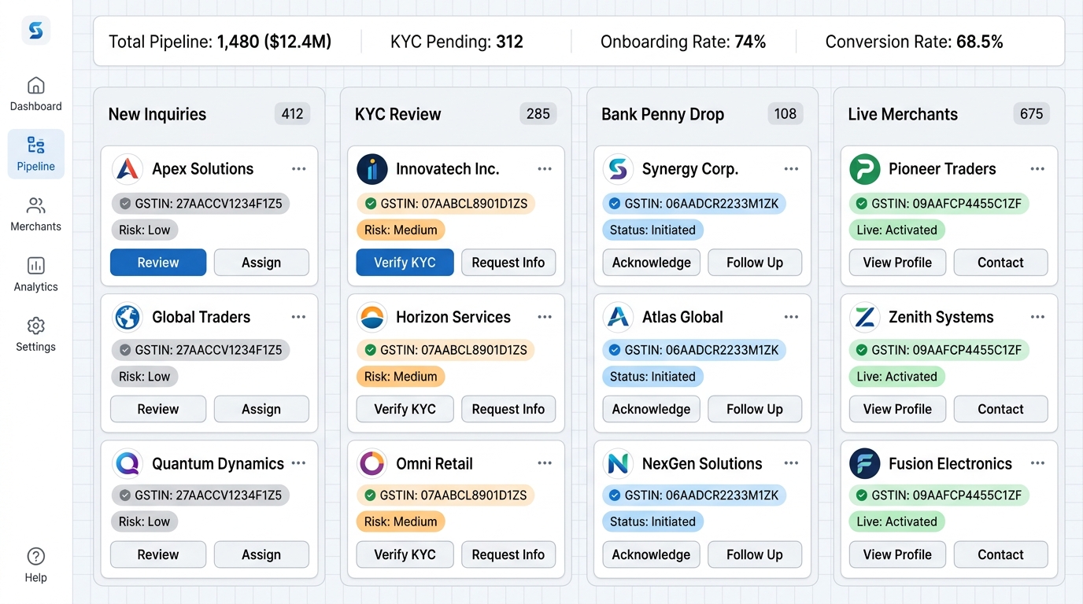Image resolution: width=1083 pixels, height=604 pixels.
Task: Click the Apex Solutions company logo
Action: 127,169
